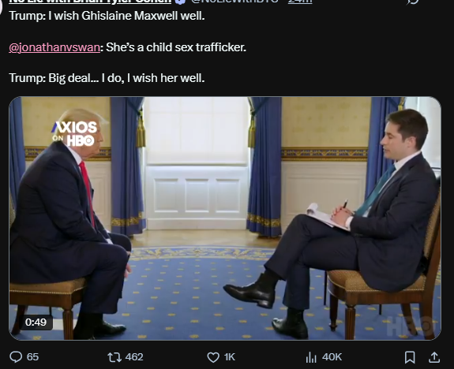
Task: Click the 1K likes count
Action: coord(230,357)
